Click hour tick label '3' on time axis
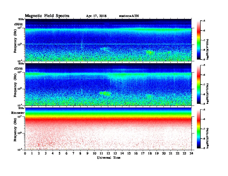The image size is (228, 176). (46, 153)
